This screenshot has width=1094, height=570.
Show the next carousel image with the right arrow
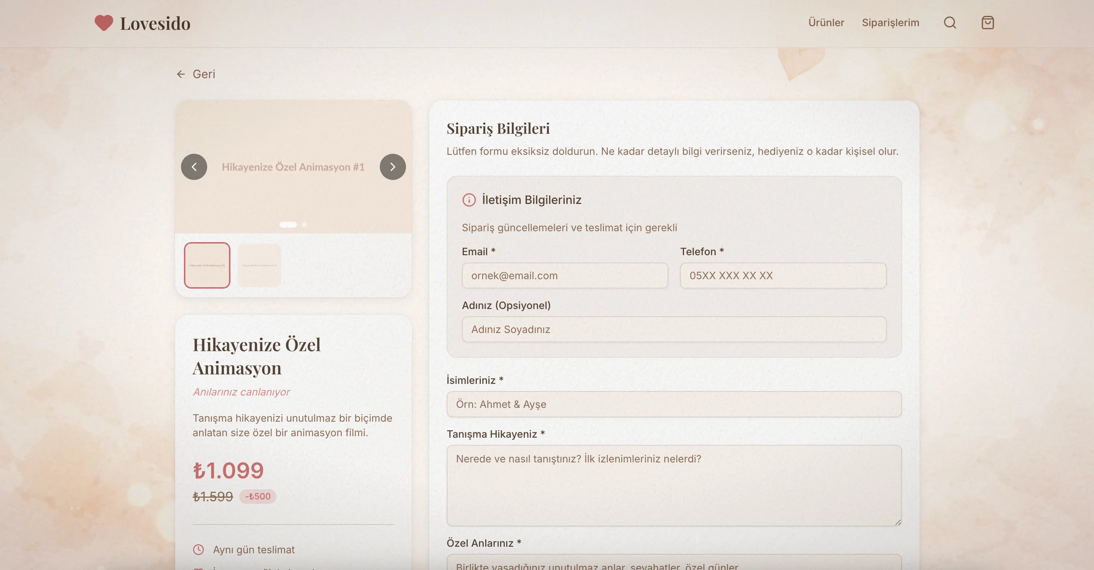click(x=393, y=167)
